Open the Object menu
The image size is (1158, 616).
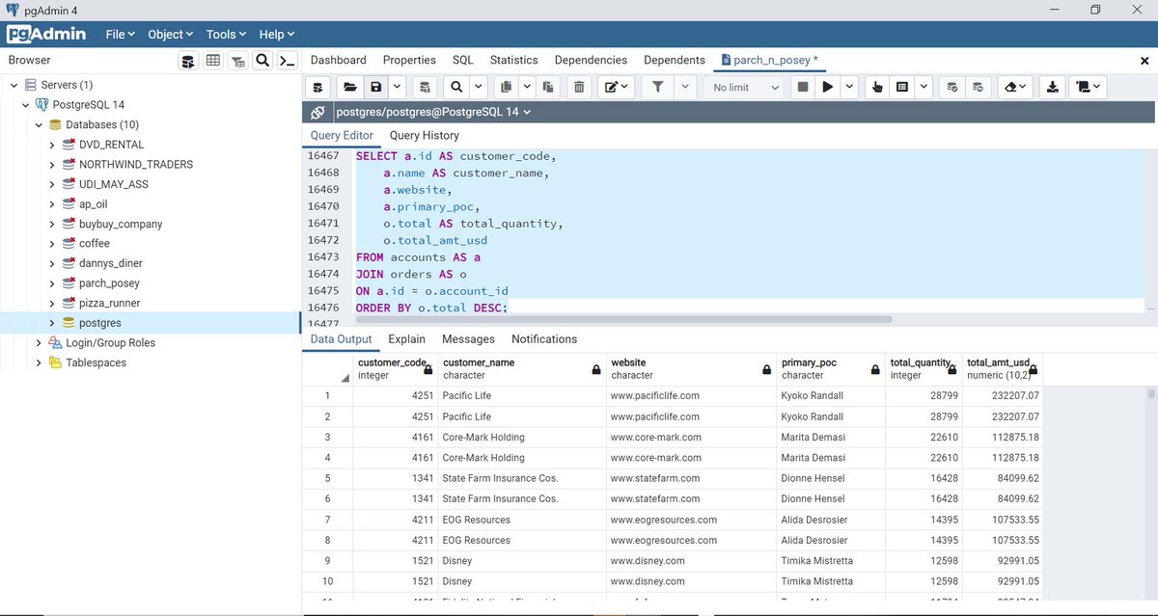pyautogui.click(x=170, y=34)
